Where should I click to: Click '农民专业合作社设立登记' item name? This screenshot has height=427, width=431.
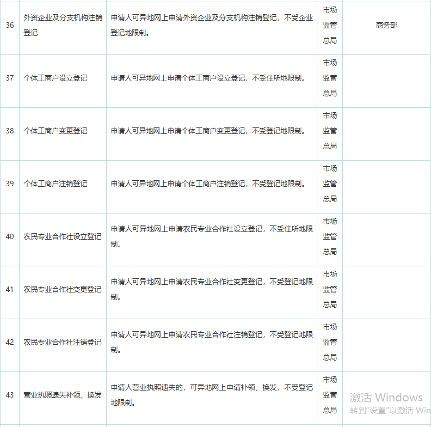63,236
